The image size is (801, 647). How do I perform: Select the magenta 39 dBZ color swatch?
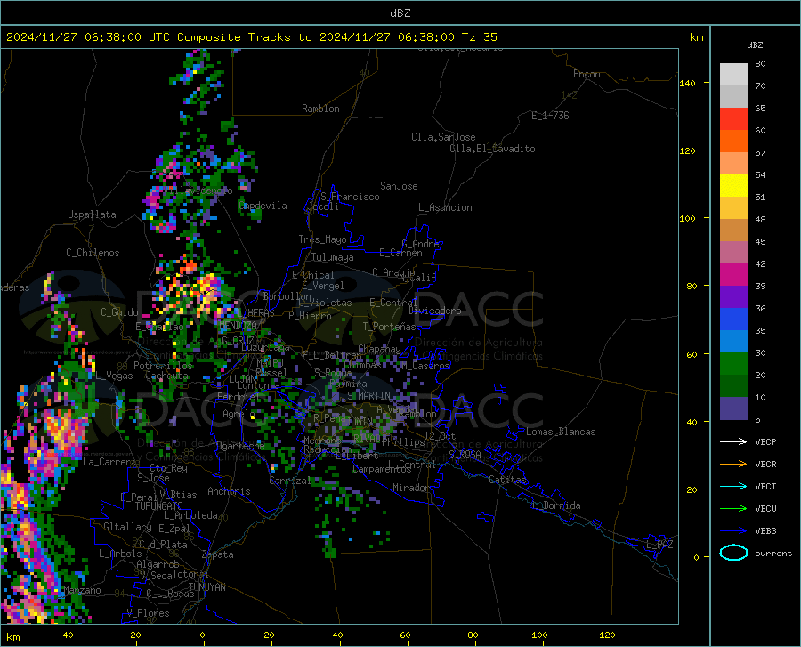click(733, 275)
